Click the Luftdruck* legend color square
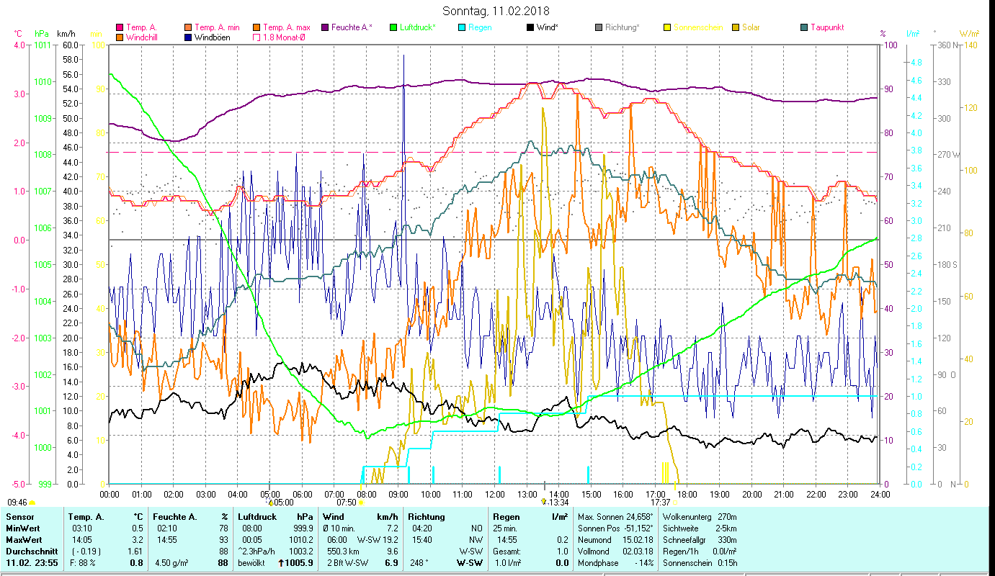 (x=394, y=28)
